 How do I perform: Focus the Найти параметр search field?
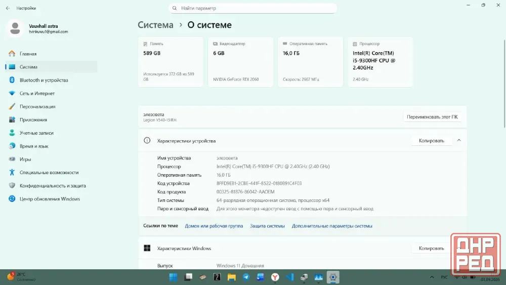point(252,8)
